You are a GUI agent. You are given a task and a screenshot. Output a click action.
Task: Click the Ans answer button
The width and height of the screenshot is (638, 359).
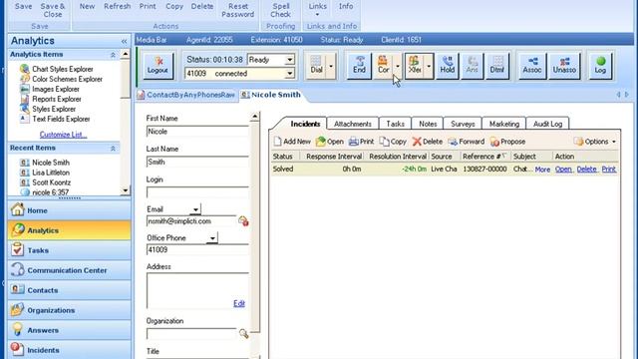pos(472,65)
